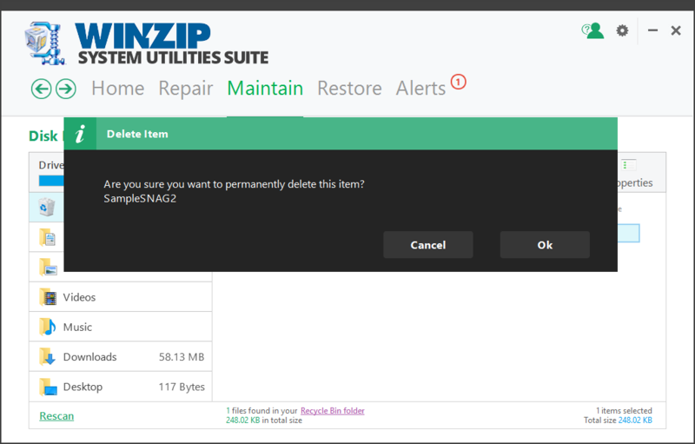Select the Recycle Bin icon in the list
Image resolution: width=695 pixels, height=444 pixels.
(x=47, y=207)
